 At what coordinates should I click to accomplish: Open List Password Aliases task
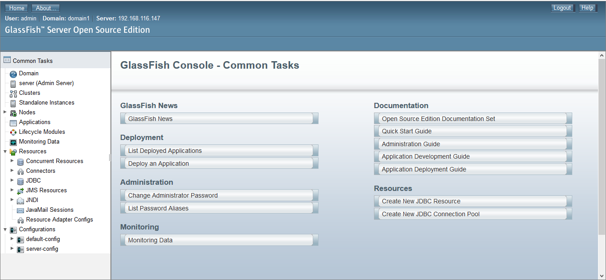[x=219, y=208]
